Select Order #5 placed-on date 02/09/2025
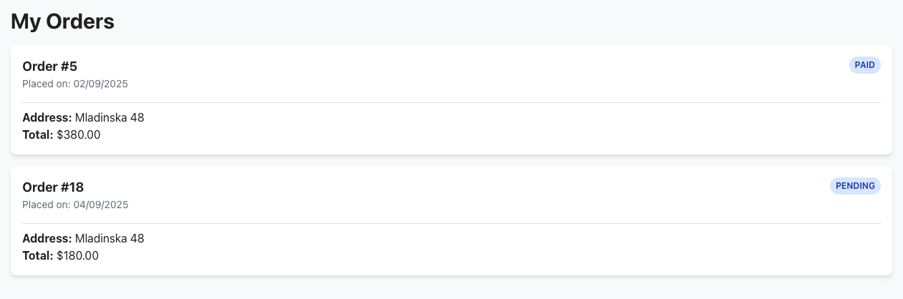 point(101,84)
